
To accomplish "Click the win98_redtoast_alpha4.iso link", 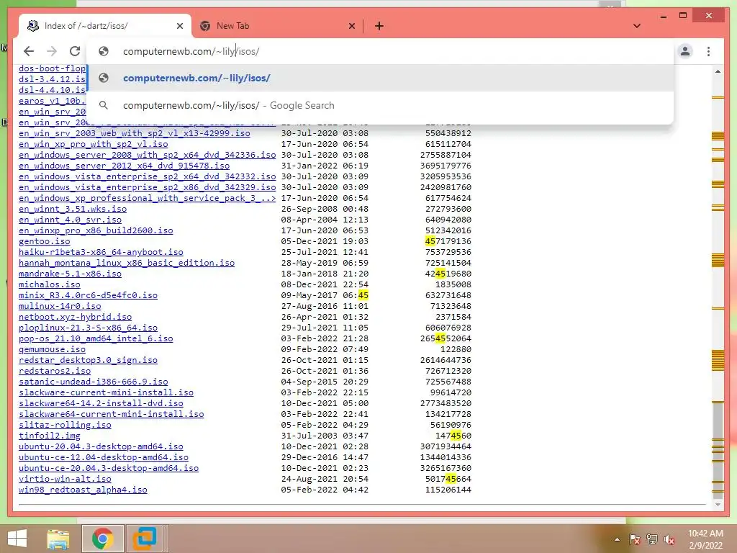I will (83, 490).
